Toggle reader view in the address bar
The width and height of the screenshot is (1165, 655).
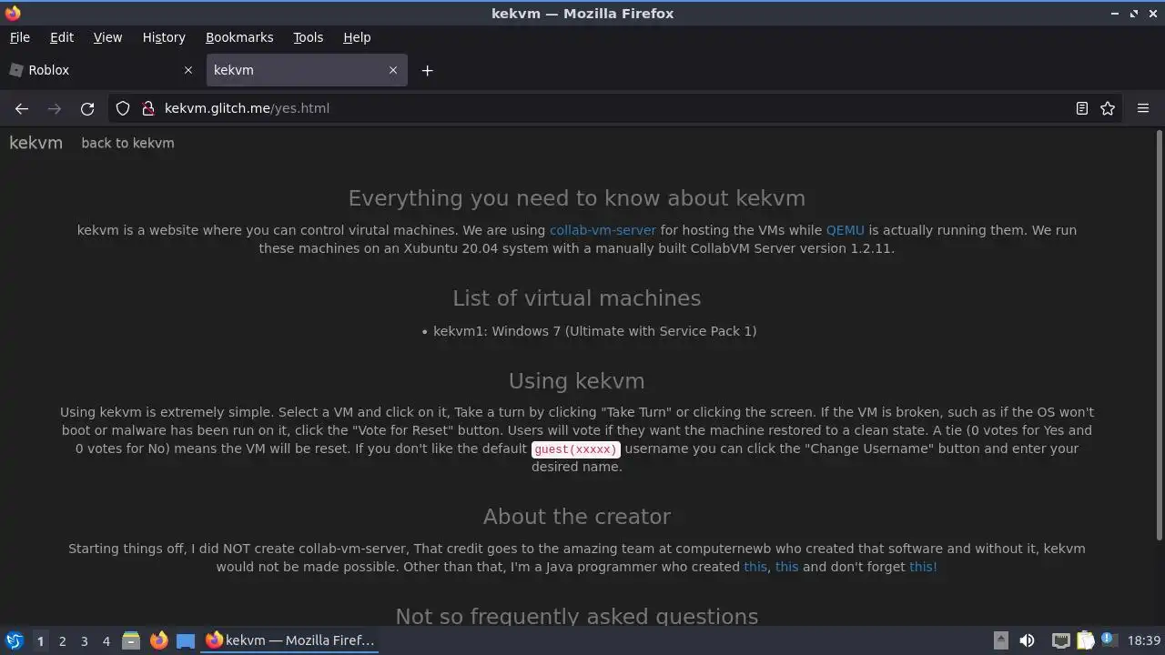tap(1082, 108)
